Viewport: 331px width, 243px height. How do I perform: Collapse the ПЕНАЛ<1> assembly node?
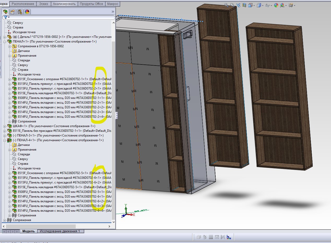(x=4, y=42)
